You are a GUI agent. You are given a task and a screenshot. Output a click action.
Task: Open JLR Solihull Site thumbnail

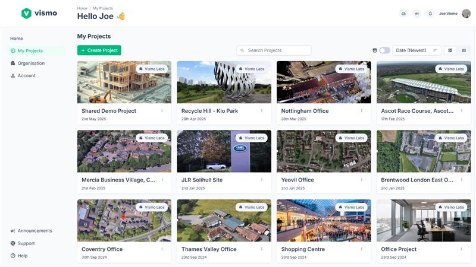pos(224,151)
